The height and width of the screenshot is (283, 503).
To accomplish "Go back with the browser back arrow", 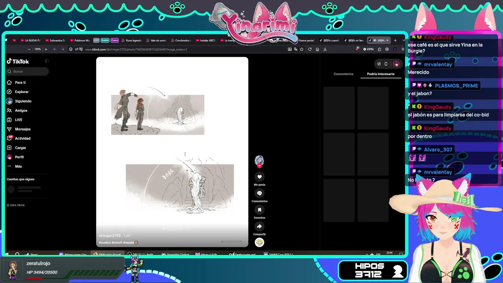I will click(x=55, y=49).
